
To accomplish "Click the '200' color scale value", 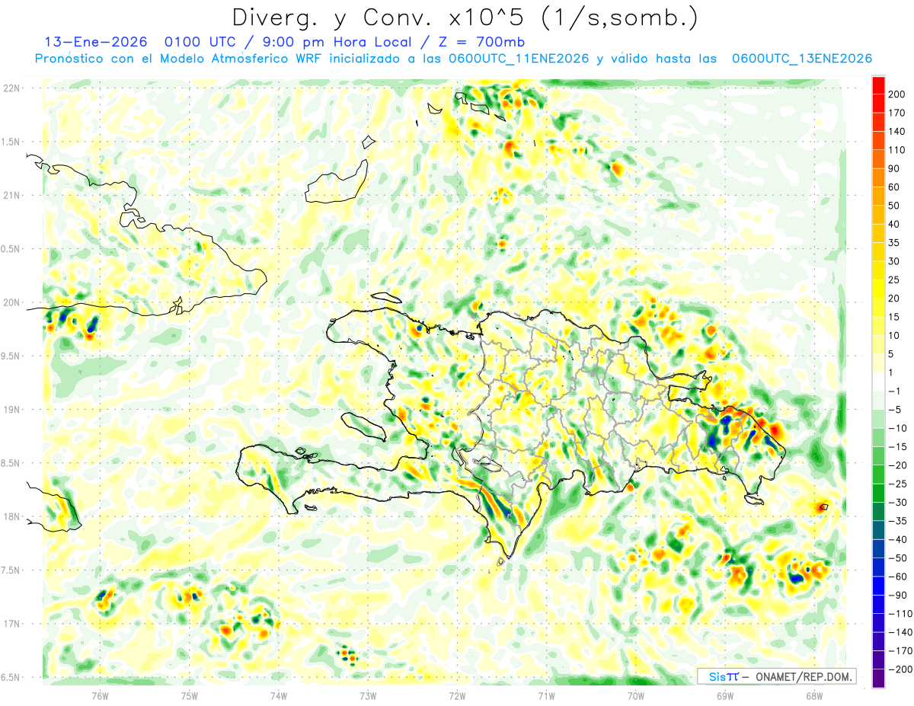I will pos(896,94).
